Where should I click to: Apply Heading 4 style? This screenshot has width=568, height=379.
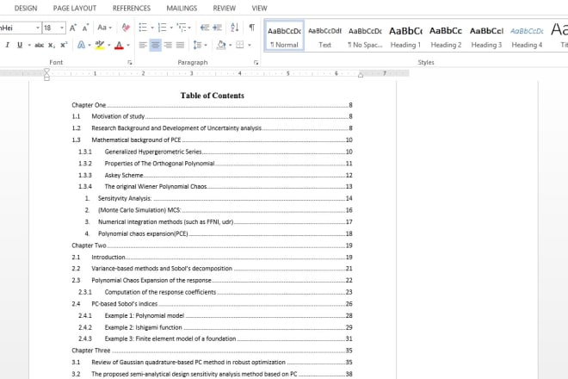click(527, 36)
